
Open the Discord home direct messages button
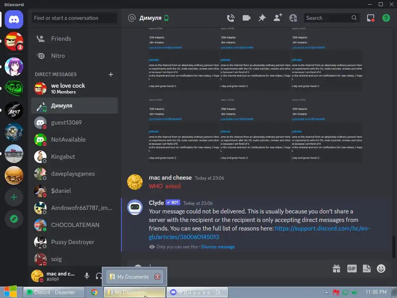coord(14,19)
